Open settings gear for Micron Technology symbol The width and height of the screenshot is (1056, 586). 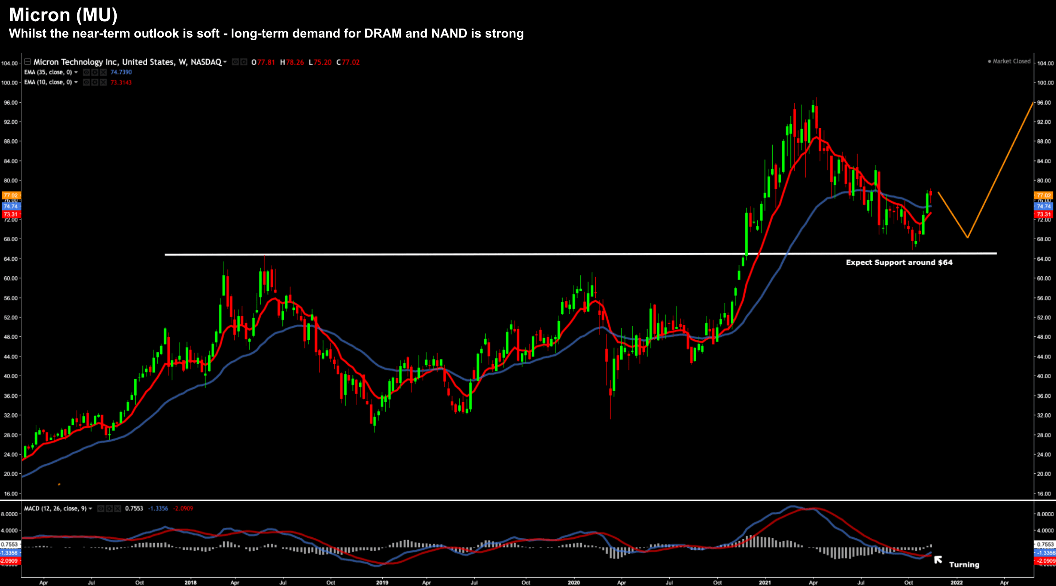pyautogui.click(x=244, y=62)
